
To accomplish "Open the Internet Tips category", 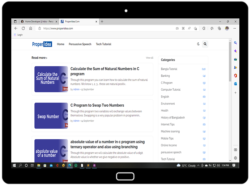I will click(168, 124).
